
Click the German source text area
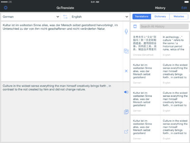[62, 51]
